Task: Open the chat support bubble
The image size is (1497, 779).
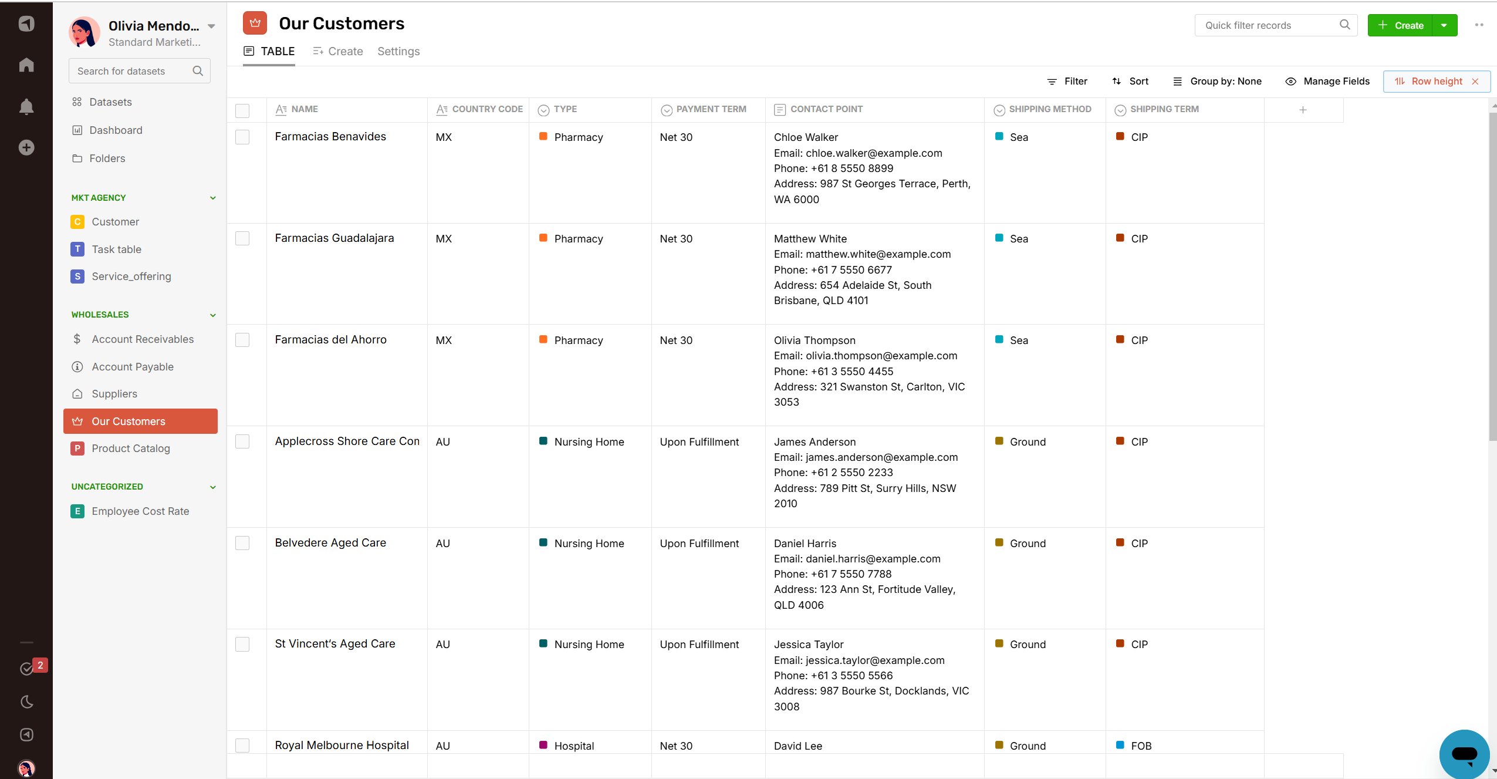Action: (x=1464, y=754)
